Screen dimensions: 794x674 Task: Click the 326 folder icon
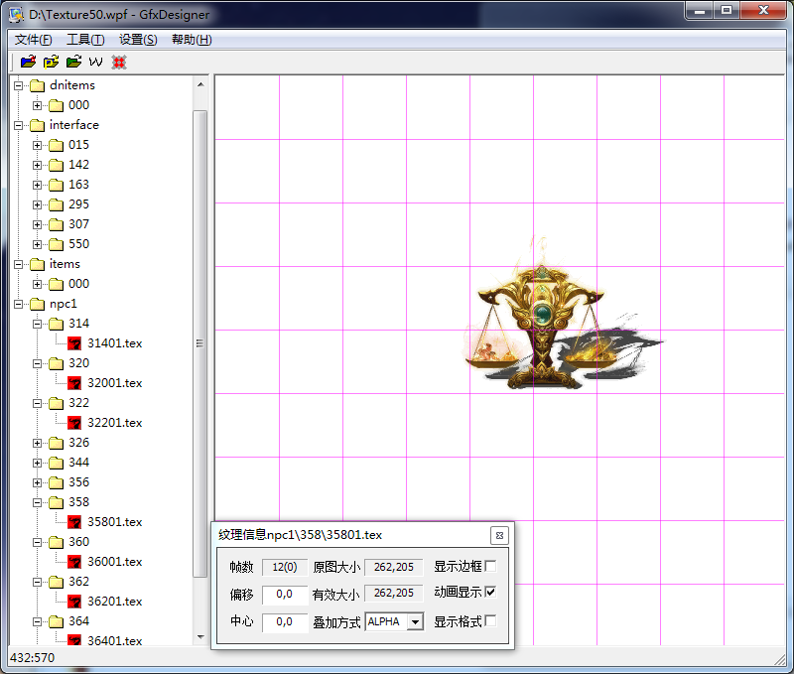(x=57, y=443)
